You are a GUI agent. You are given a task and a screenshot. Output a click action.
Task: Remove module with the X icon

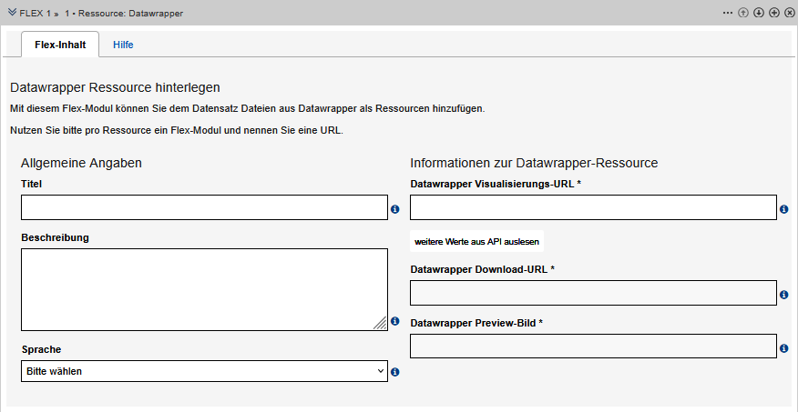pyautogui.click(x=790, y=13)
